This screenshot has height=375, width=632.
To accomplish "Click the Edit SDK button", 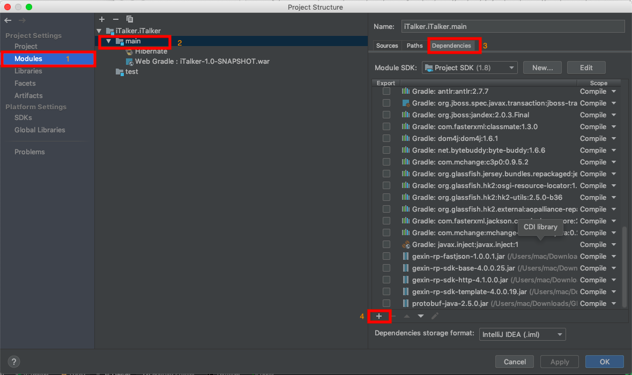I will pos(586,67).
